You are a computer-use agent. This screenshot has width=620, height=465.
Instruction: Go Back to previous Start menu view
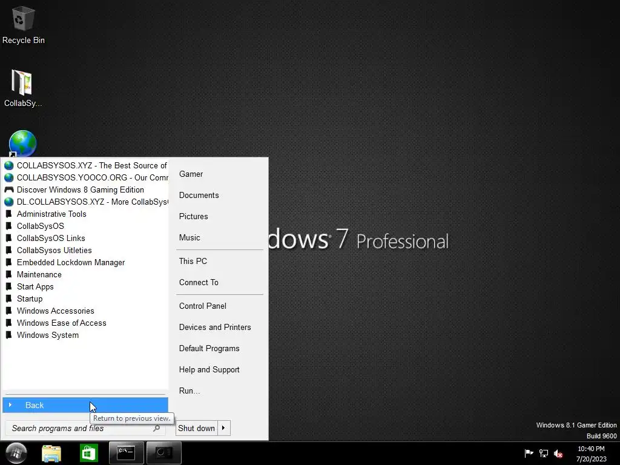point(85,405)
